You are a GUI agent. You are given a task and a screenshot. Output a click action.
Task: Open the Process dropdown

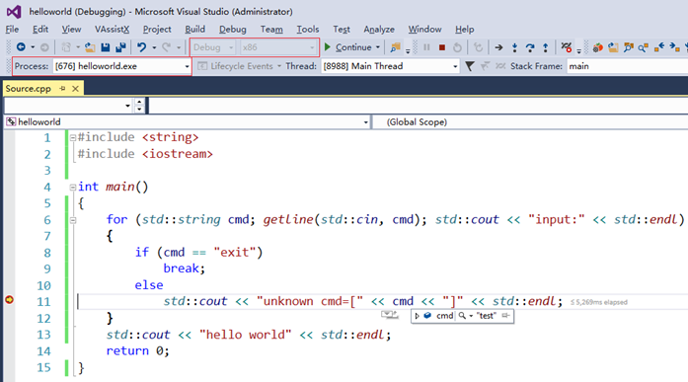pos(187,67)
